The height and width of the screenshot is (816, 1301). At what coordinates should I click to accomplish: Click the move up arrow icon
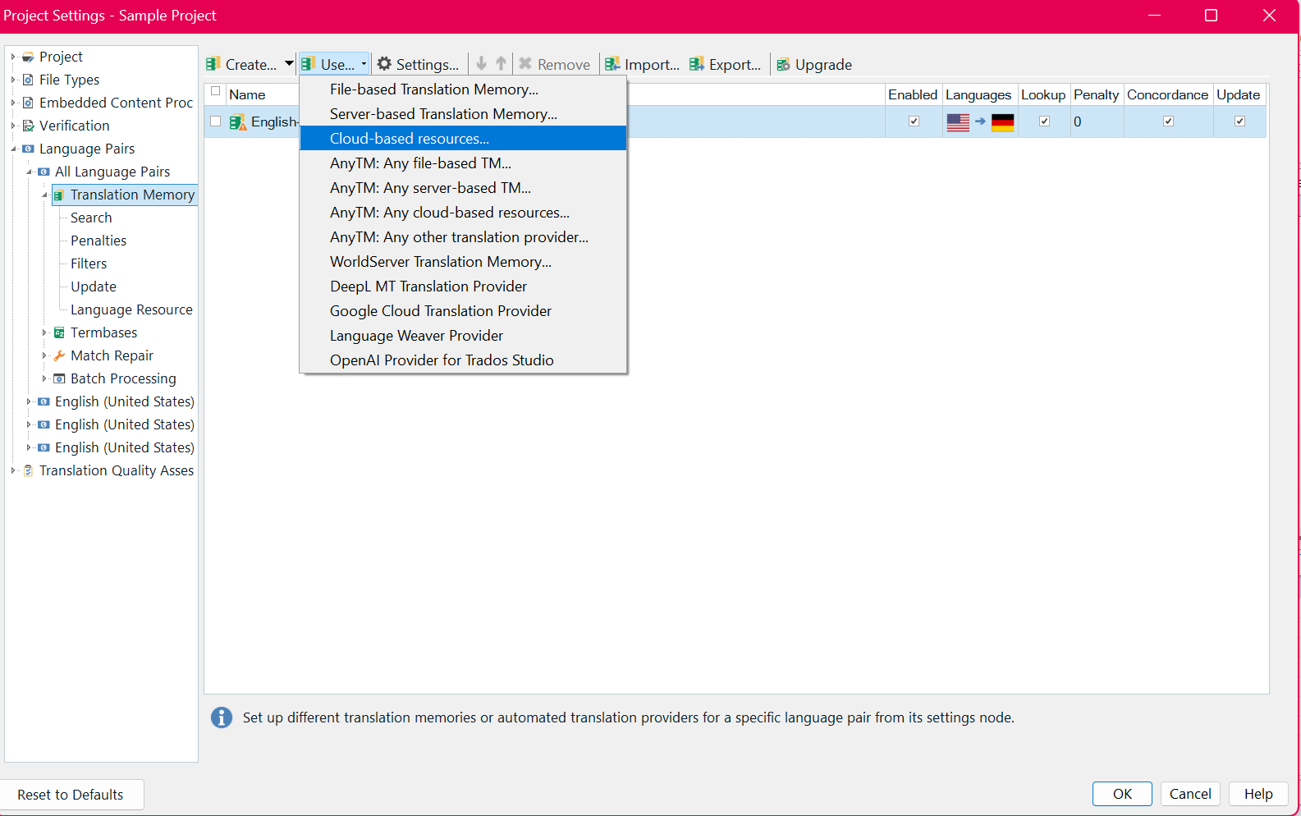[501, 63]
